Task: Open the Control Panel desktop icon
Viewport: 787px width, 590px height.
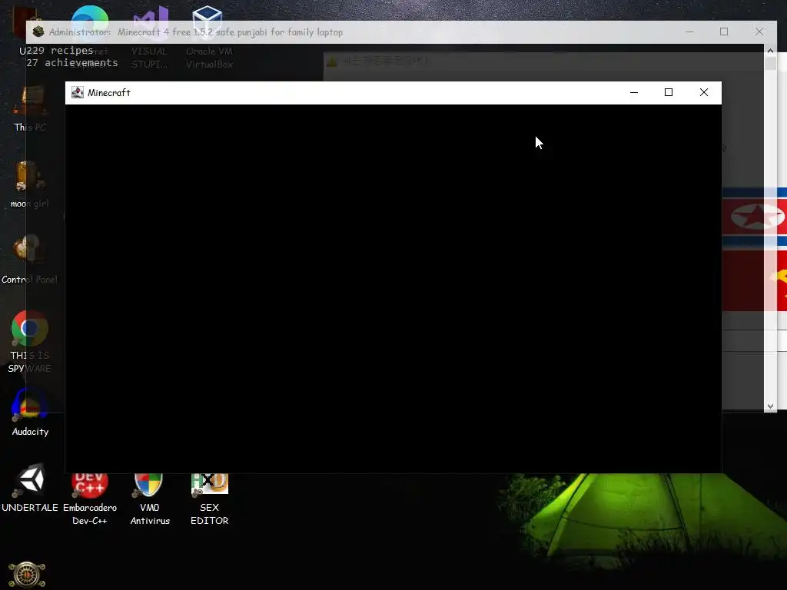Action: [x=30, y=260]
